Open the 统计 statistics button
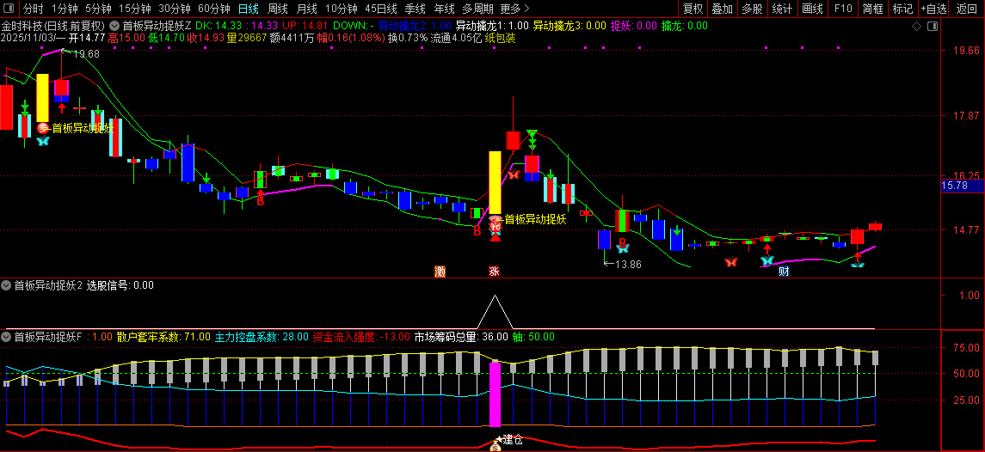The width and height of the screenshot is (985, 452). click(x=782, y=9)
